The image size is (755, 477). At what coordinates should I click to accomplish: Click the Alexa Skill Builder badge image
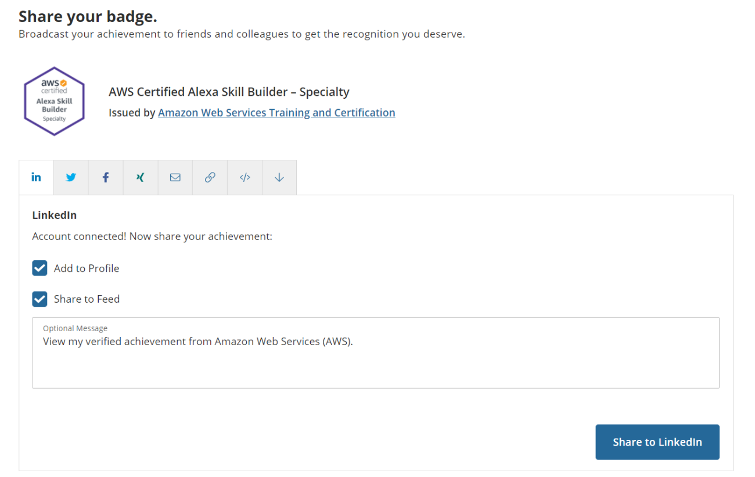tap(55, 101)
